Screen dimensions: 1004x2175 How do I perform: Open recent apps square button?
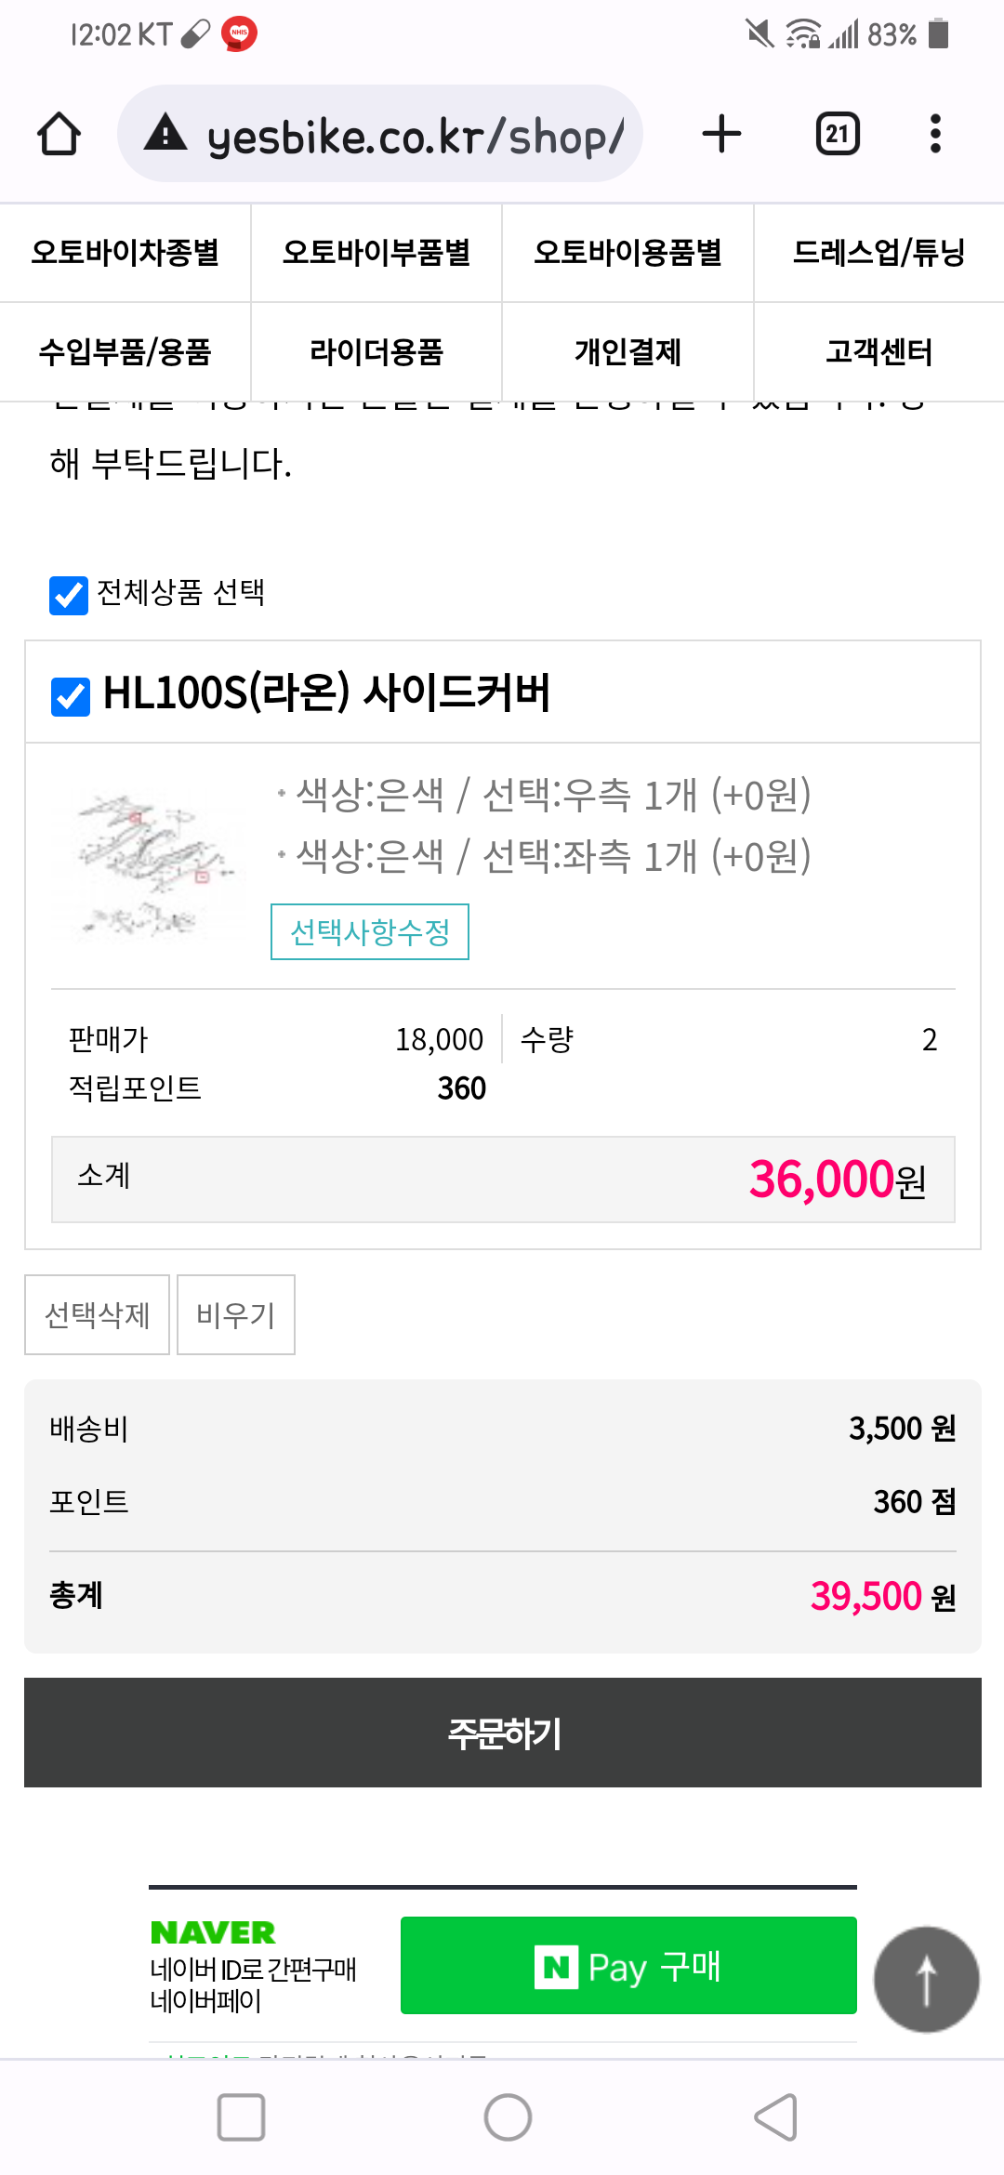point(241,2117)
